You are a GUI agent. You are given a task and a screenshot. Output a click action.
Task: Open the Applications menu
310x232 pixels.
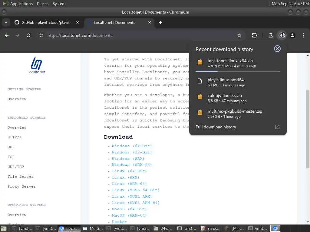21,4
